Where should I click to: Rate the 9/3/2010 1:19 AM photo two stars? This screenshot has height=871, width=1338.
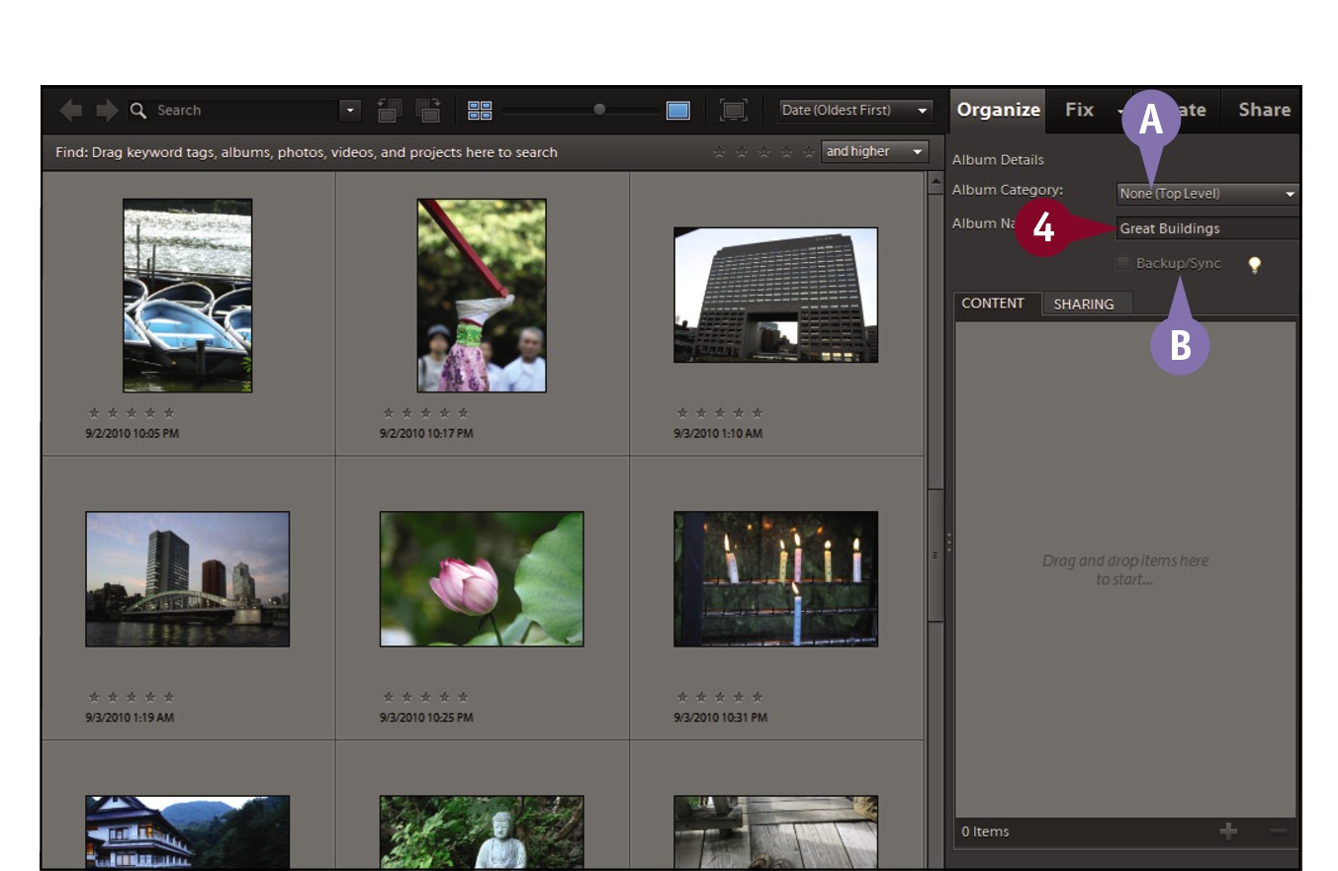[112, 697]
